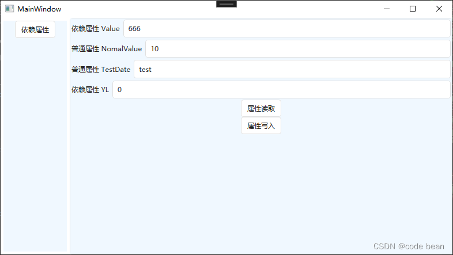Click the MainWindow app icon in title bar

pyautogui.click(x=10, y=9)
